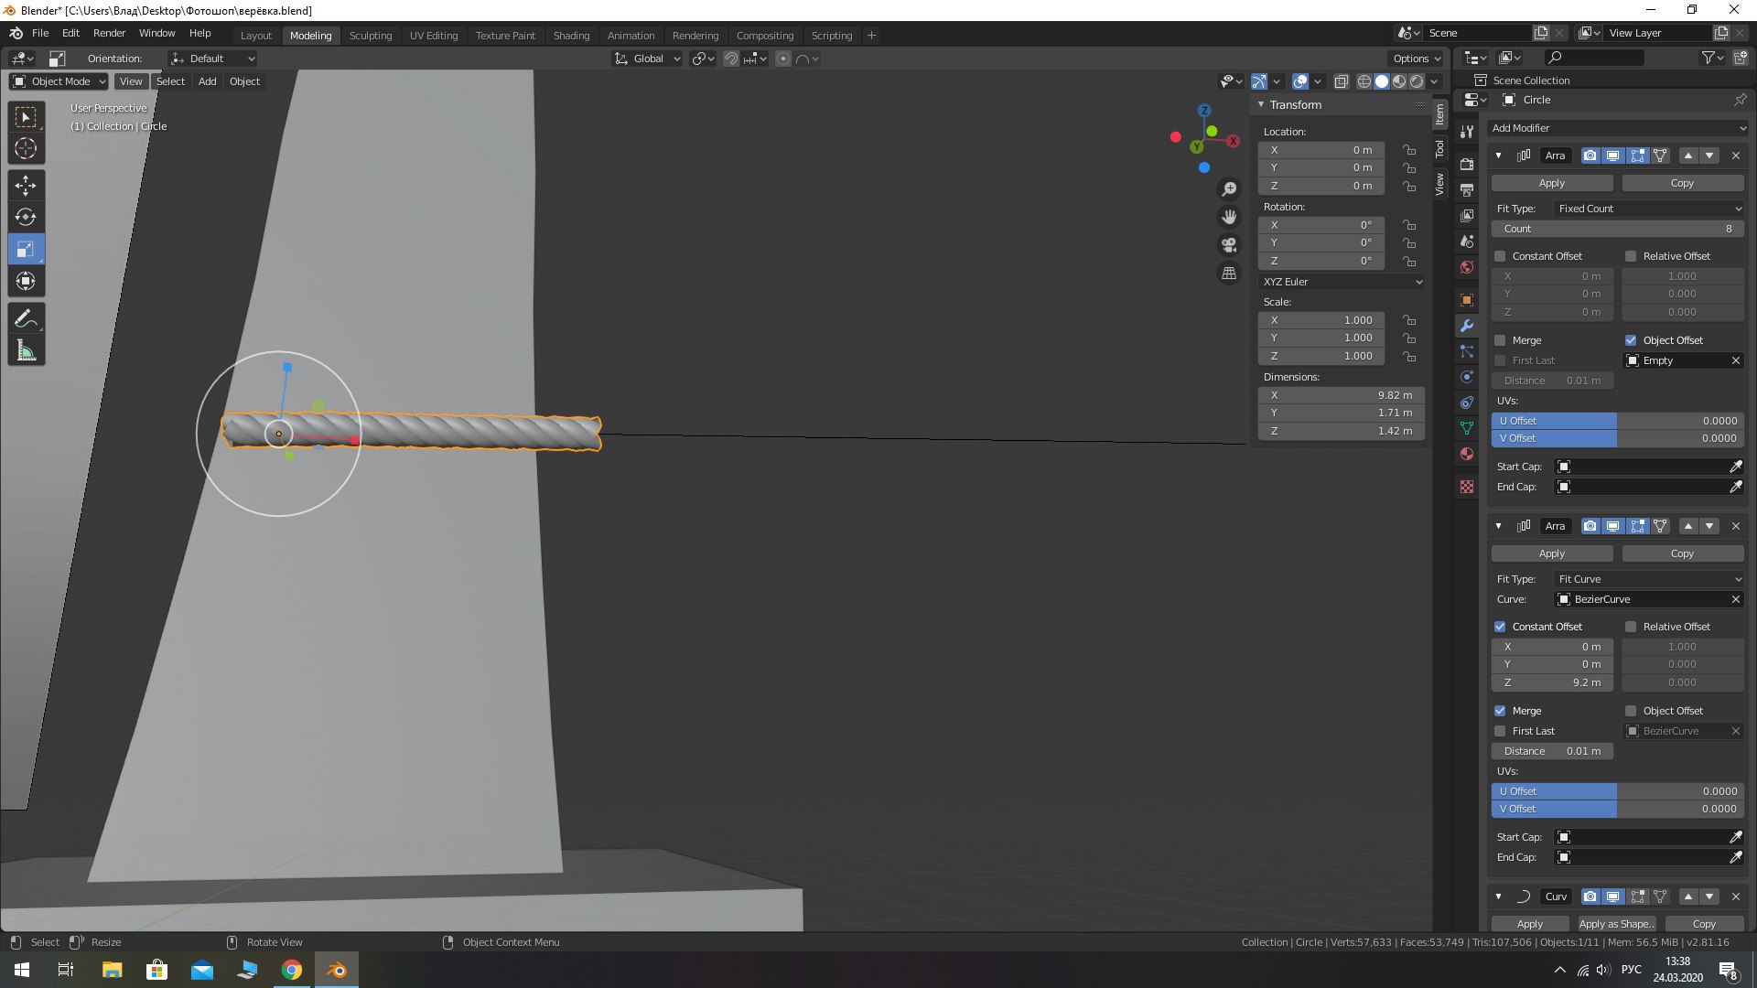
Task: Switch to the Sculpting workspace tab
Action: point(371,36)
